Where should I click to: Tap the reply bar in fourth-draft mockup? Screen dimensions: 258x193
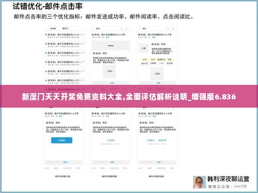pyautogui.click(x=111, y=162)
